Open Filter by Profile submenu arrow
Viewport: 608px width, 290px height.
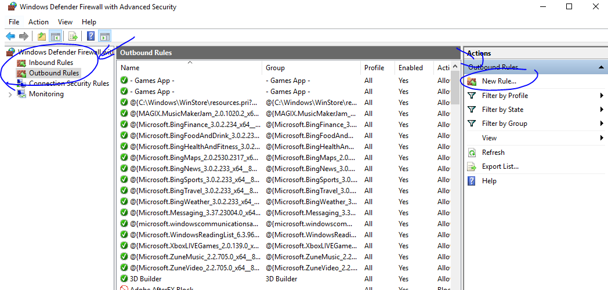pos(602,96)
